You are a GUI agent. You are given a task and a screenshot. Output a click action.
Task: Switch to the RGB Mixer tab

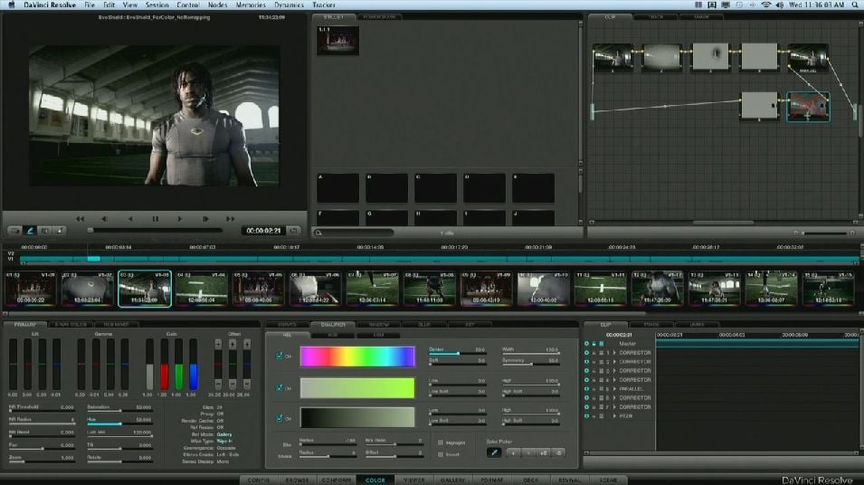116,325
